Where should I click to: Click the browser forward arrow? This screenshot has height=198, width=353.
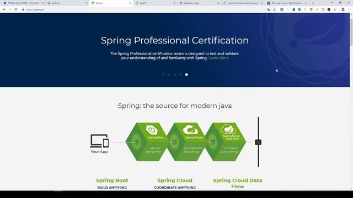click(10, 10)
